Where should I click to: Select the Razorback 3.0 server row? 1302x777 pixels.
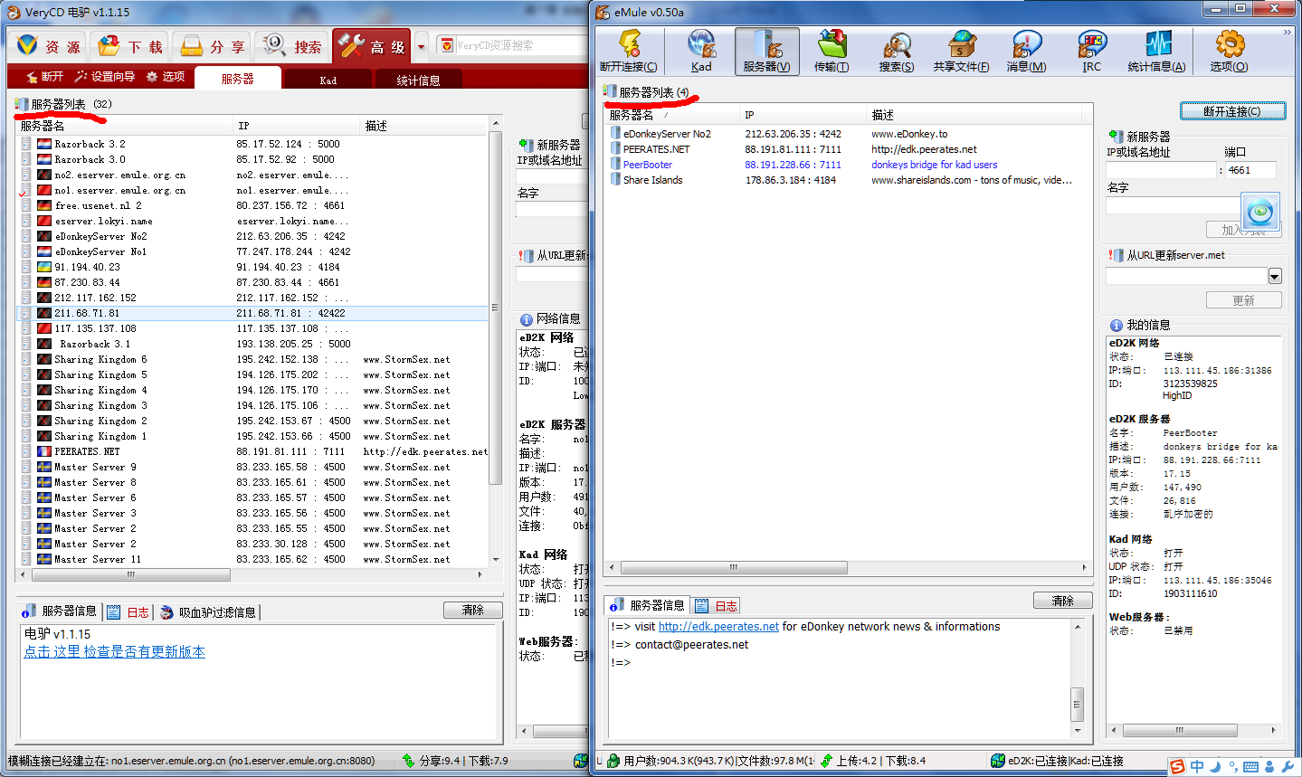tap(254, 159)
